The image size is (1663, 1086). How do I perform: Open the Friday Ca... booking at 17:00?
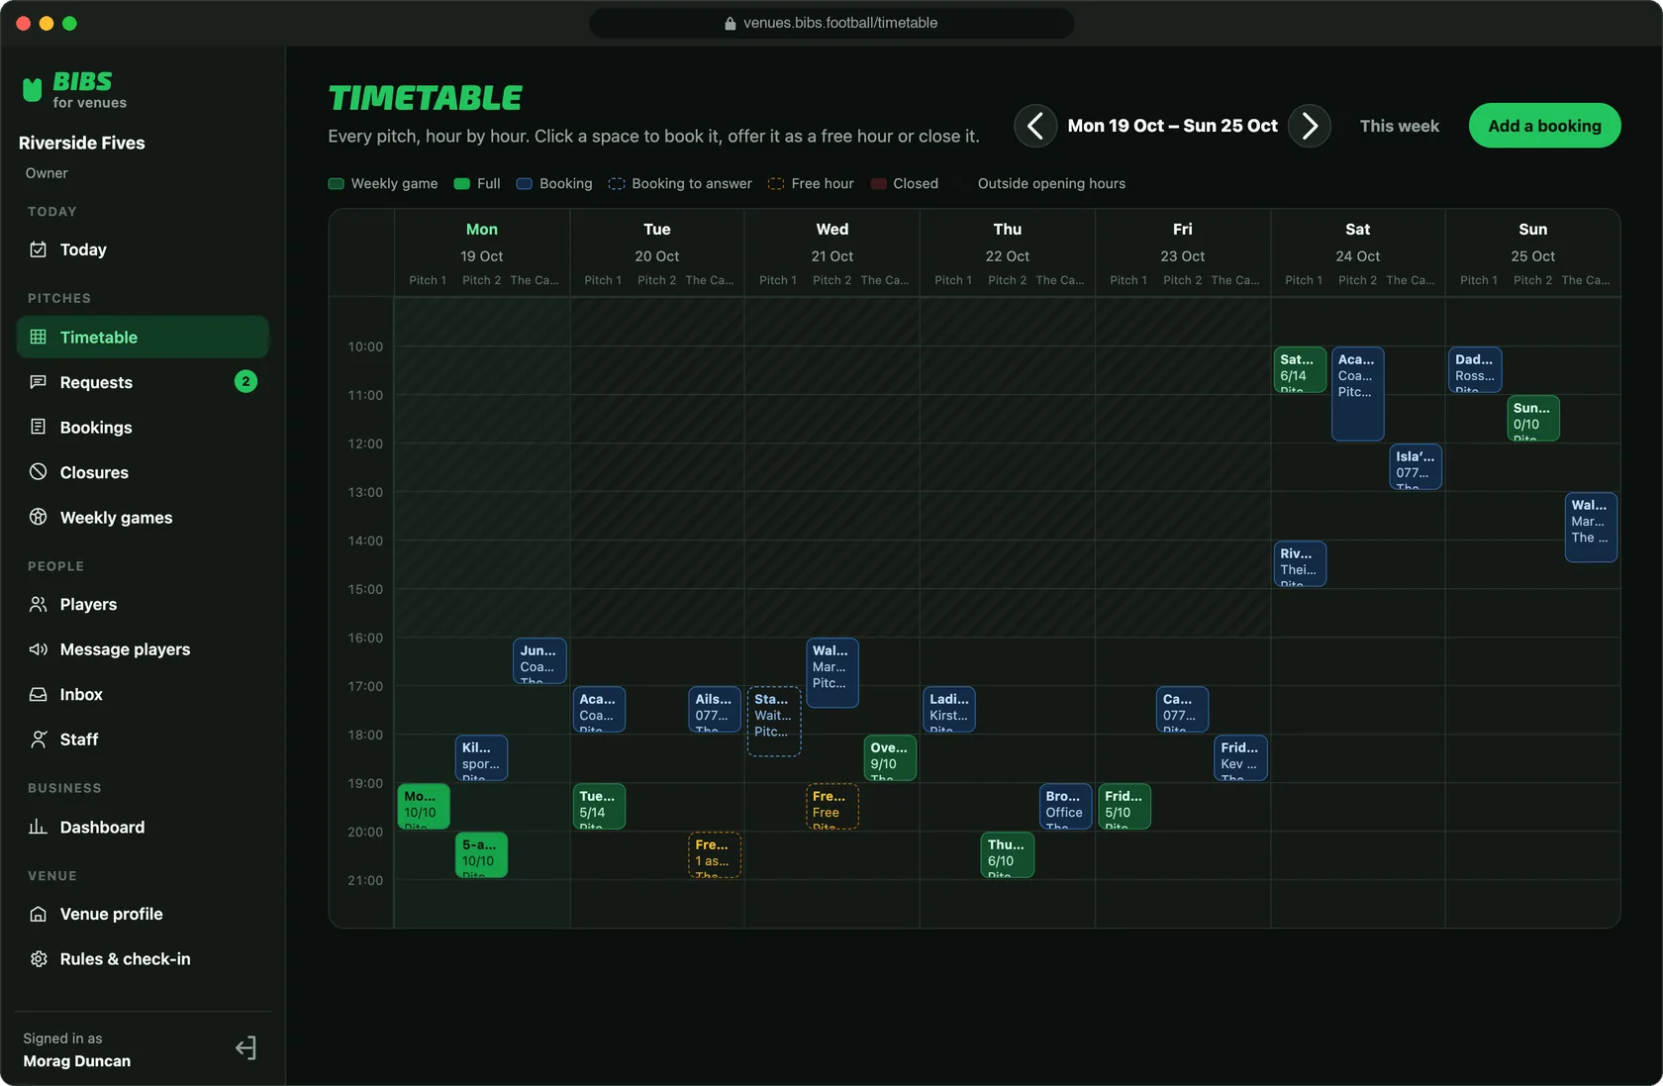(1182, 710)
